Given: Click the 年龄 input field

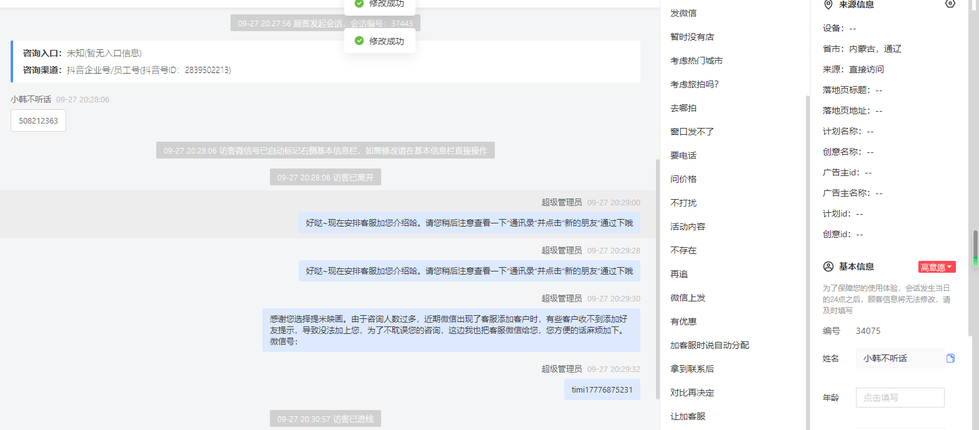Looking at the screenshot, I should tap(900, 398).
